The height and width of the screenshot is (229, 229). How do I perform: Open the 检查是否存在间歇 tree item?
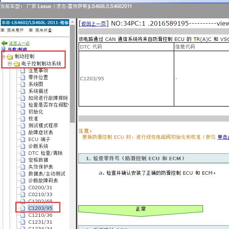click(x=49, y=105)
